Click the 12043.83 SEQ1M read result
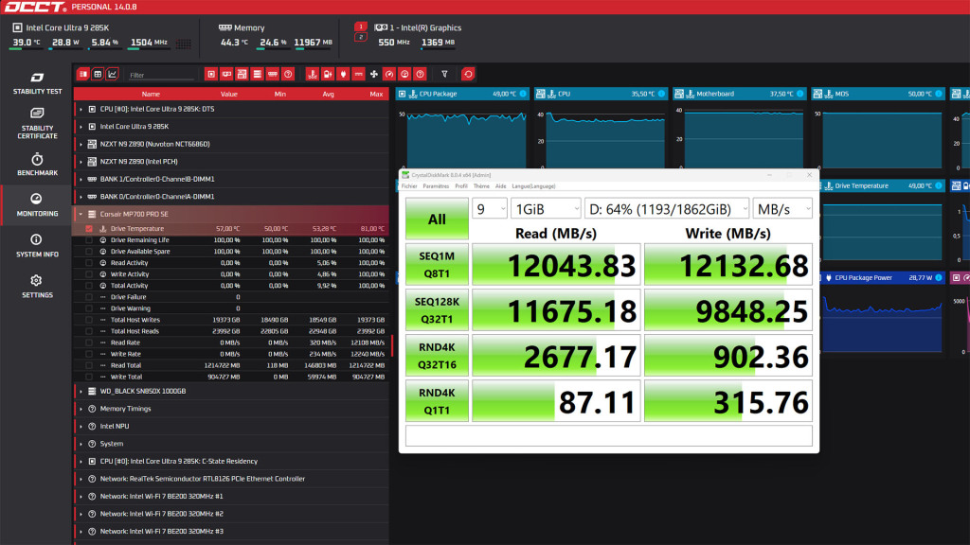 tap(556, 265)
